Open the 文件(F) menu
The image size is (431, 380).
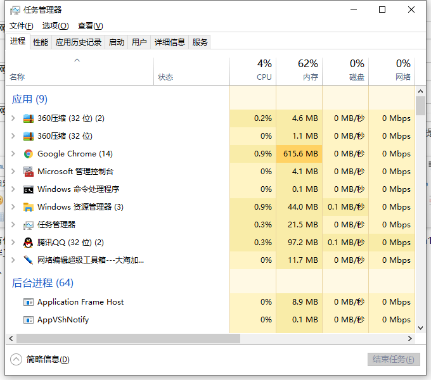[22, 26]
